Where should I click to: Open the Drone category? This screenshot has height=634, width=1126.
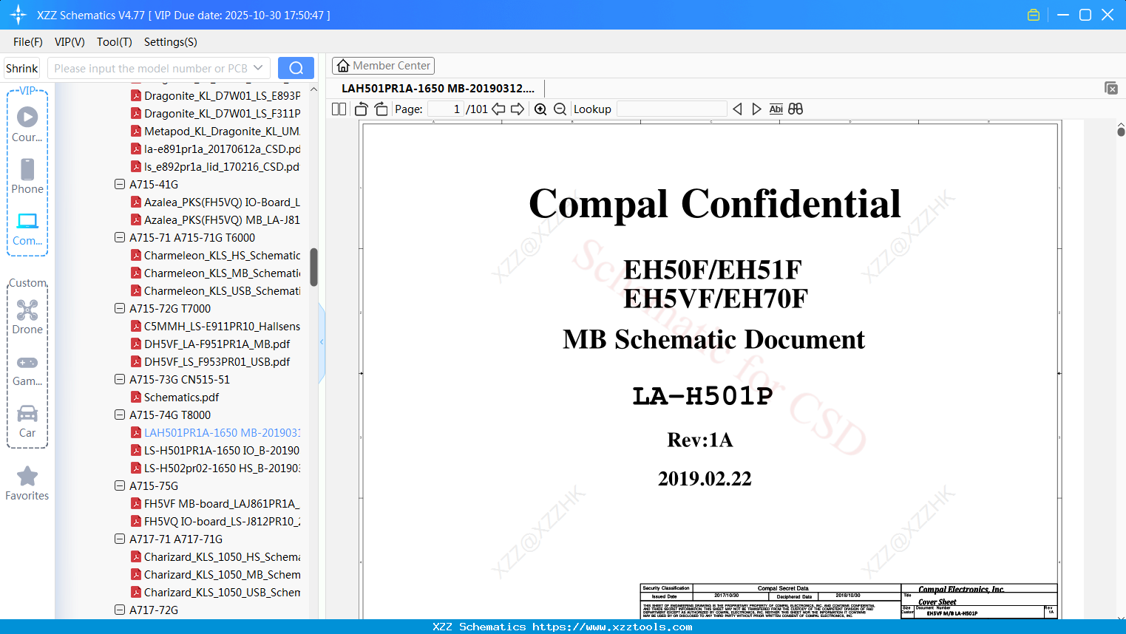pos(27,317)
